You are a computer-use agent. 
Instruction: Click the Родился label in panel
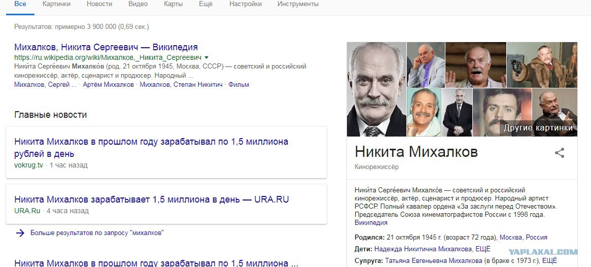coord(370,237)
